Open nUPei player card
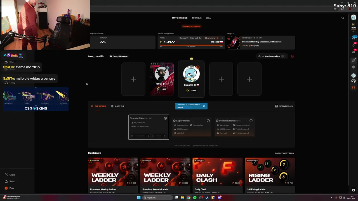The width and height of the screenshot is (358, 201). (162, 79)
